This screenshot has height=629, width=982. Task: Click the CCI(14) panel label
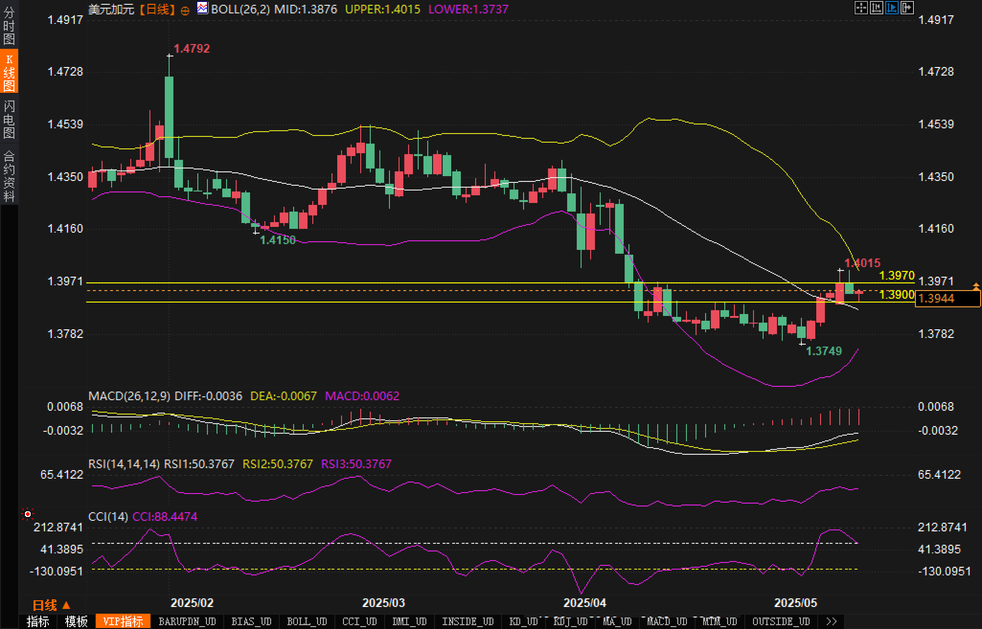tap(108, 517)
